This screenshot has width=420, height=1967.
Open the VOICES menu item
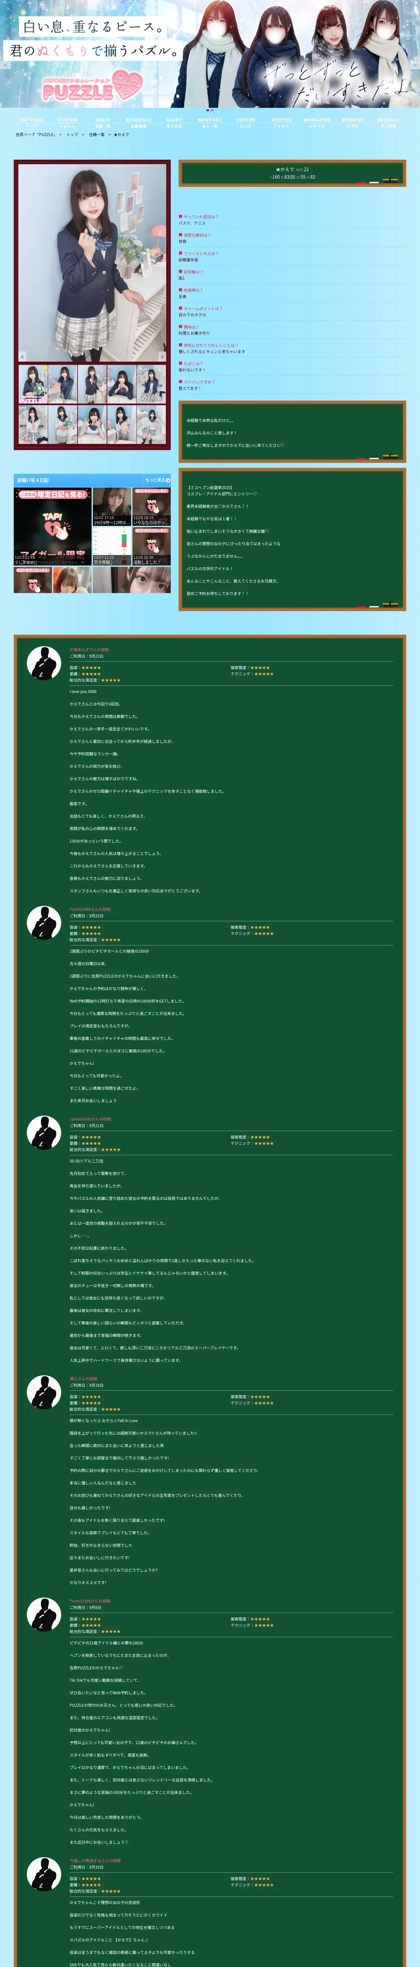pos(245,122)
